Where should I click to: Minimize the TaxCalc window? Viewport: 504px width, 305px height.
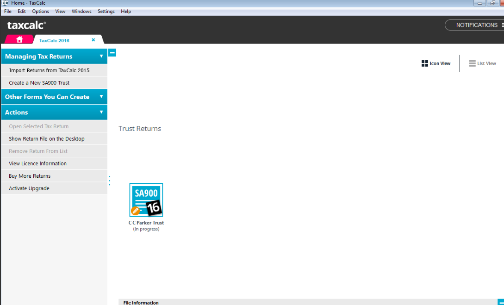point(479,3)
